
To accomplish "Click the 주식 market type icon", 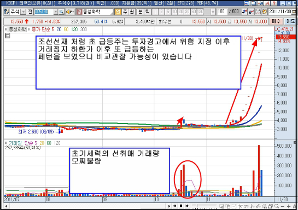I will click(7, 12).
